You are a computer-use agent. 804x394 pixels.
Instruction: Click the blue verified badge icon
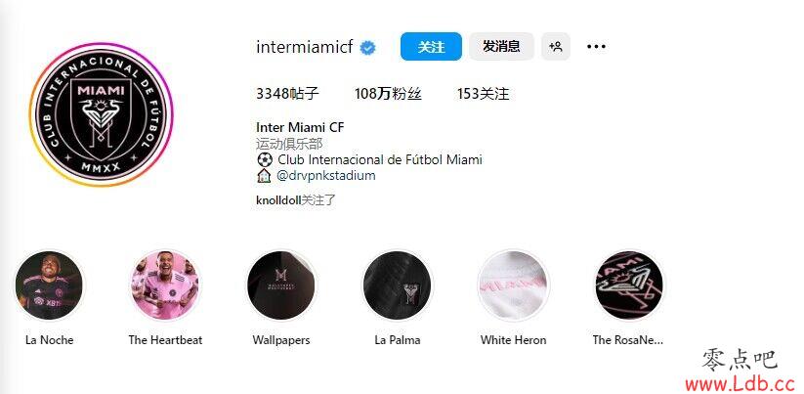point(367,48)
